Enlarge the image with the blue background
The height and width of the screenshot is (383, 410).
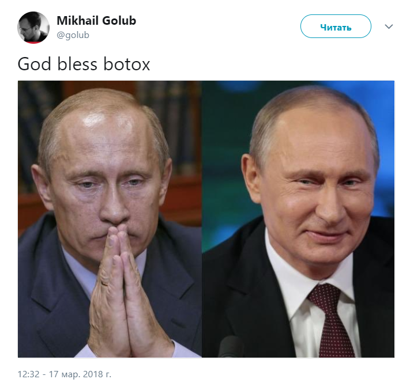tap(298, 219)
